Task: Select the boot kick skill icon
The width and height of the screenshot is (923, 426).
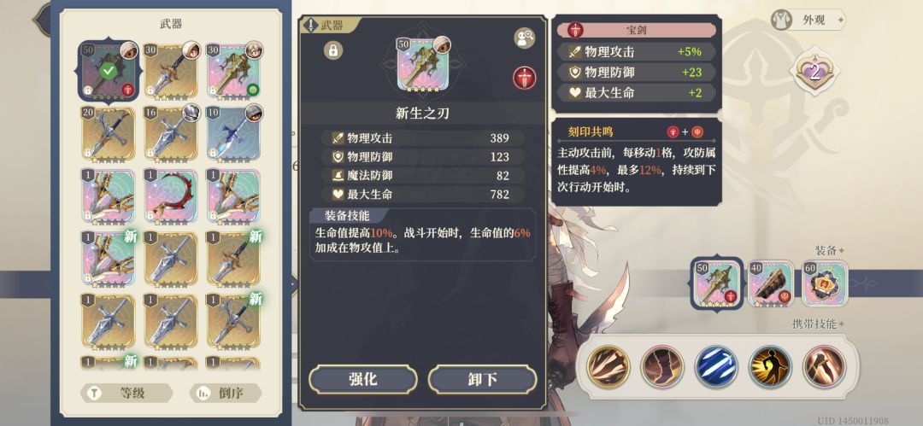Action: [x=662, y=366]
